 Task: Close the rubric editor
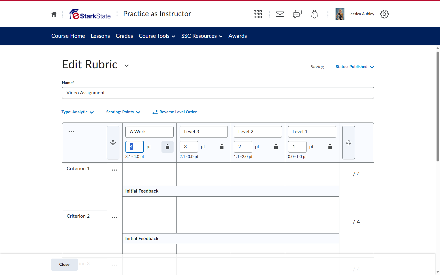pyautogui.click(x=64, y=265)
